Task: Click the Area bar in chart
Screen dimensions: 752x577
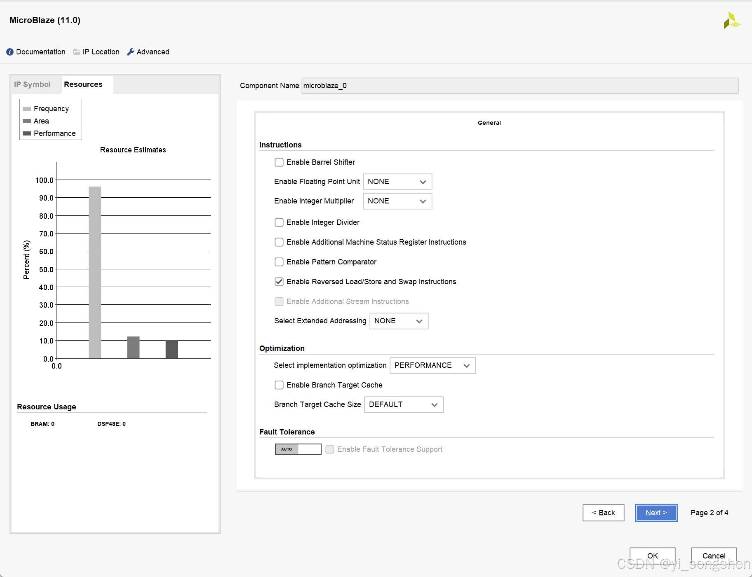Action: [x=133, y=348]
